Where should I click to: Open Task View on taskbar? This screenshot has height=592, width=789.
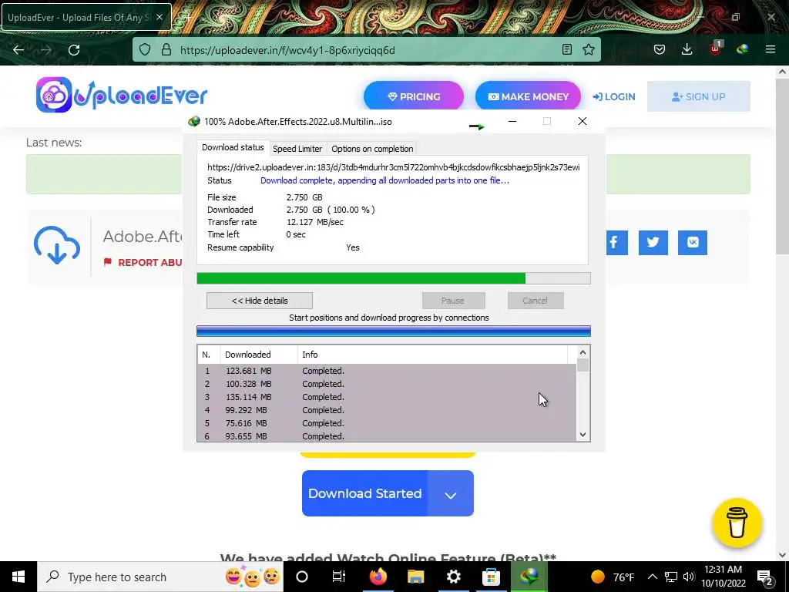pyautogui.click(x=339, y=577)
